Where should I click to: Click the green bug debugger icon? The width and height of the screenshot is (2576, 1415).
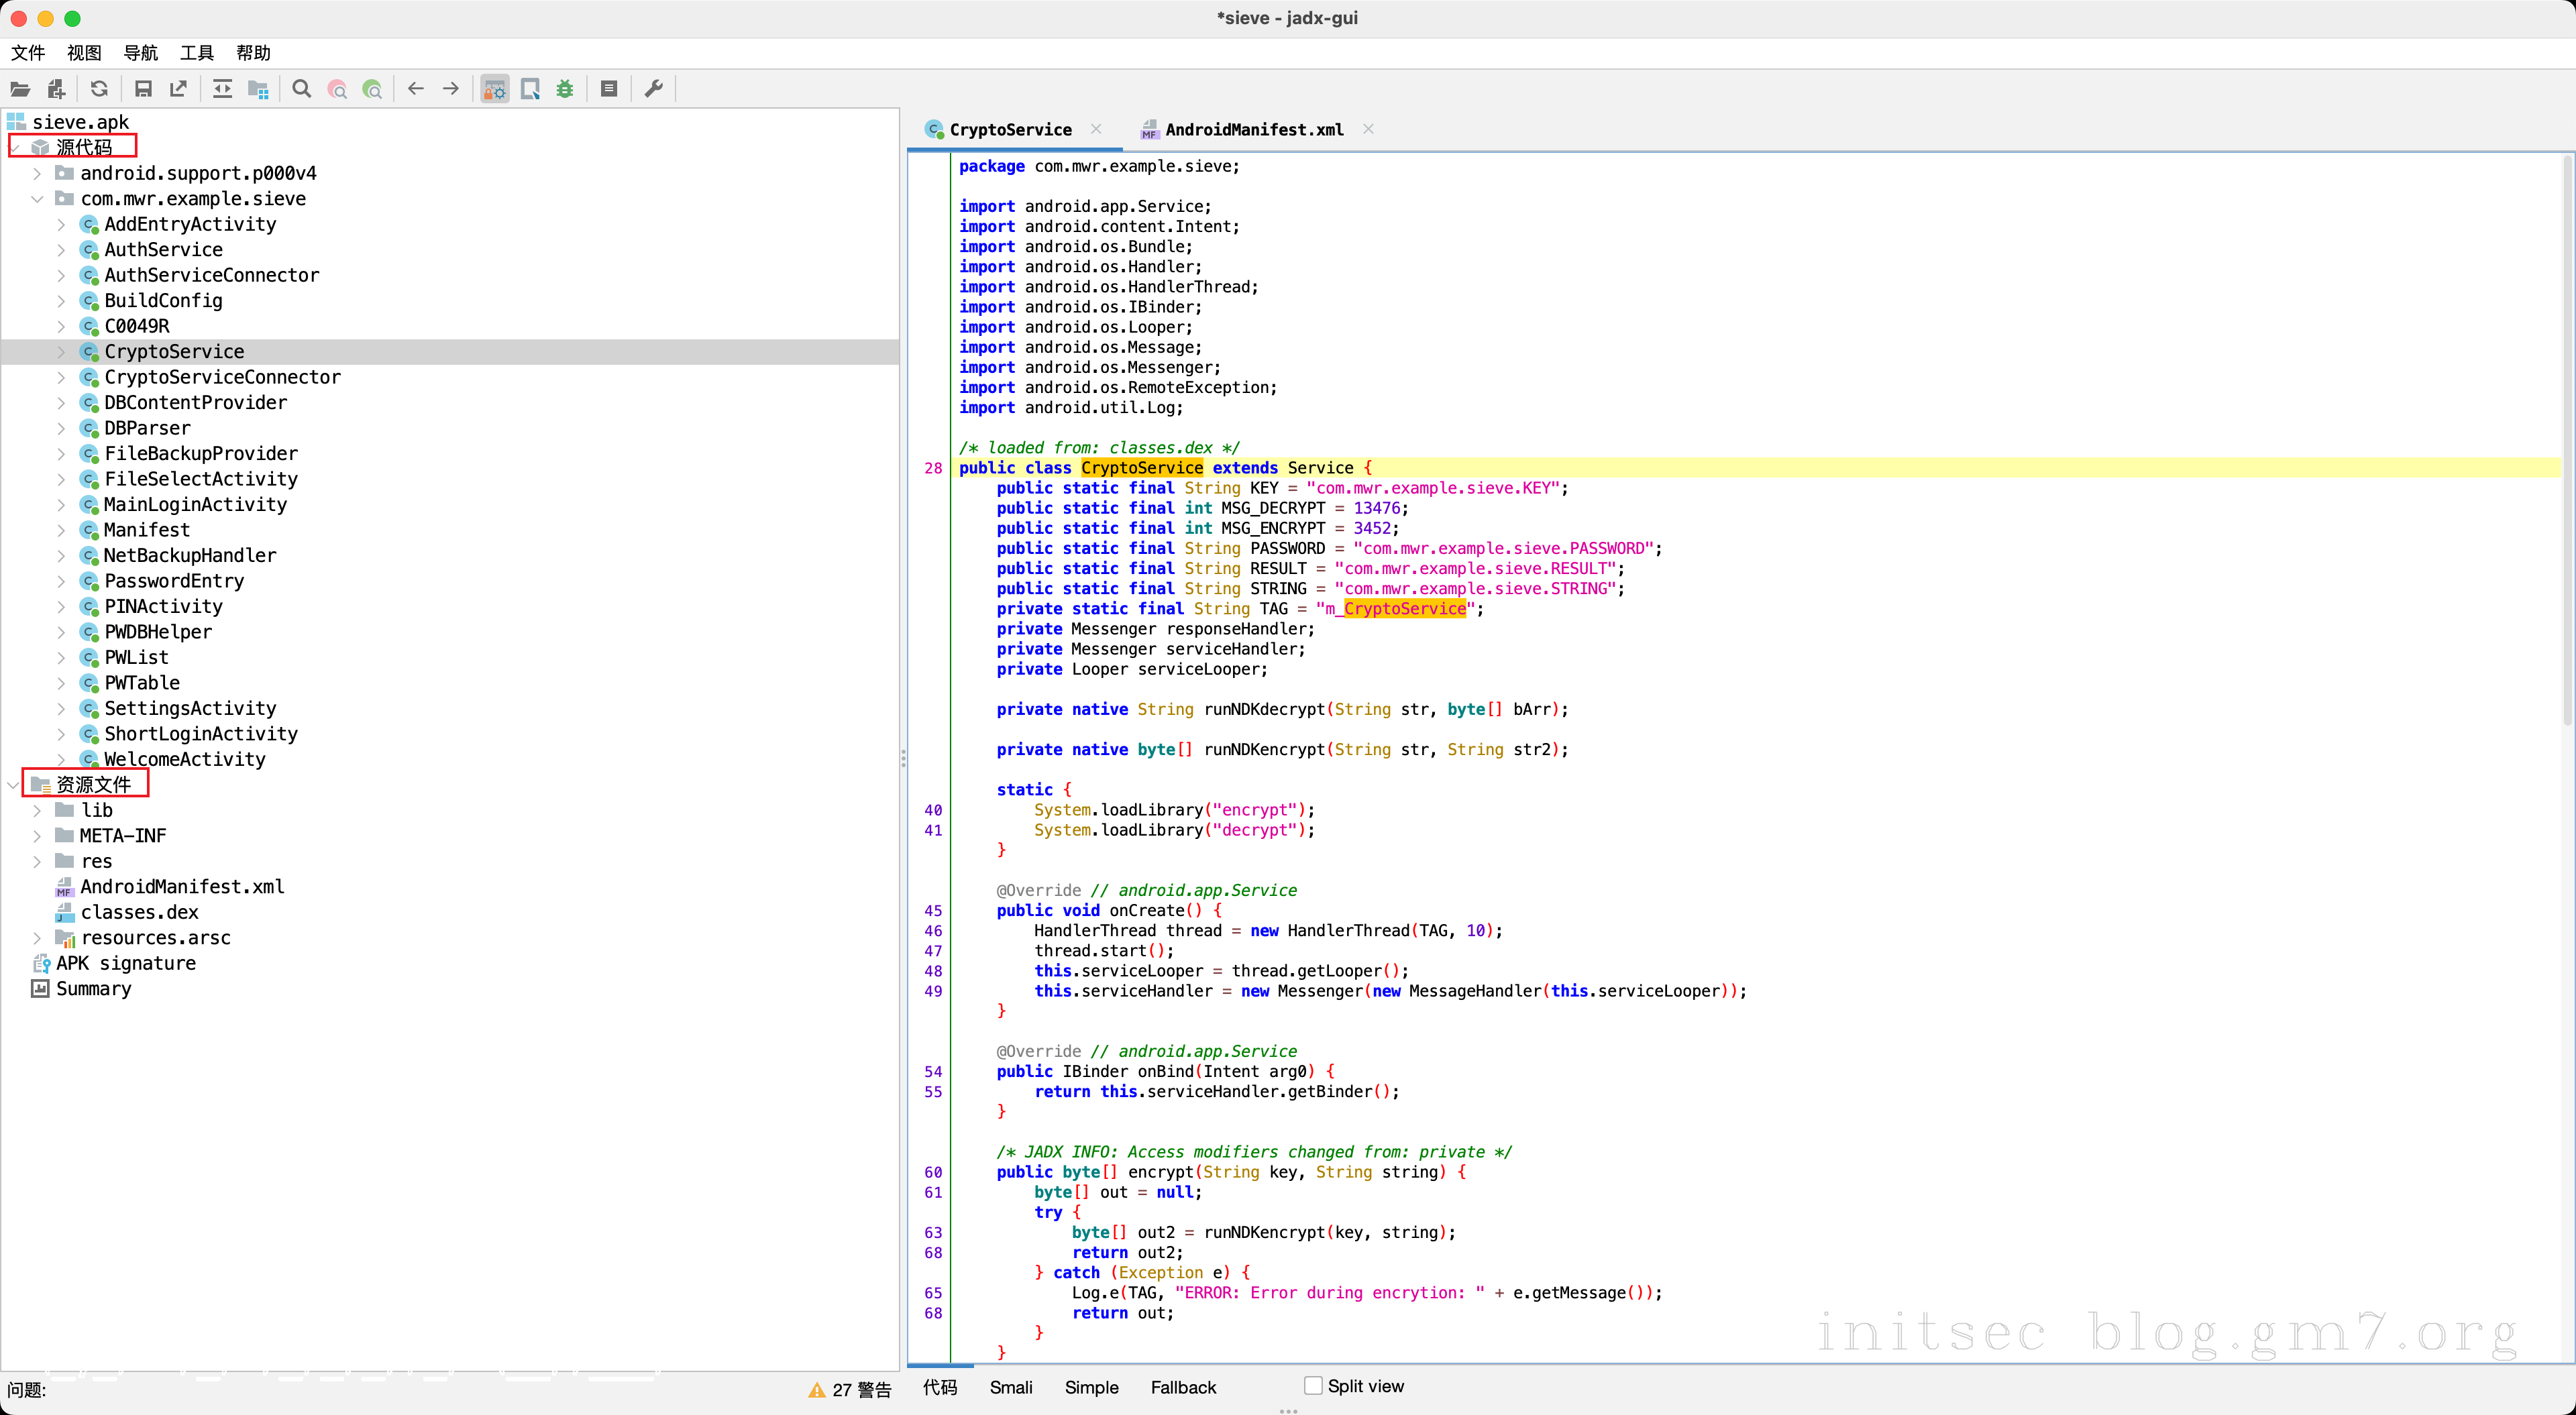[565, 89]
